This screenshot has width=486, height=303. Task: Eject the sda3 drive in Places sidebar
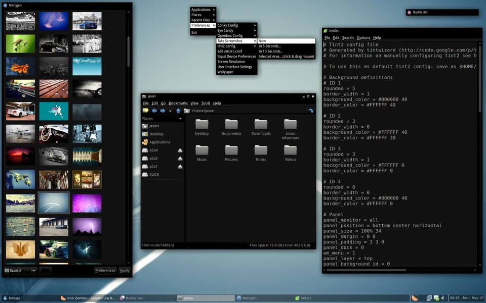pos(180,158)
